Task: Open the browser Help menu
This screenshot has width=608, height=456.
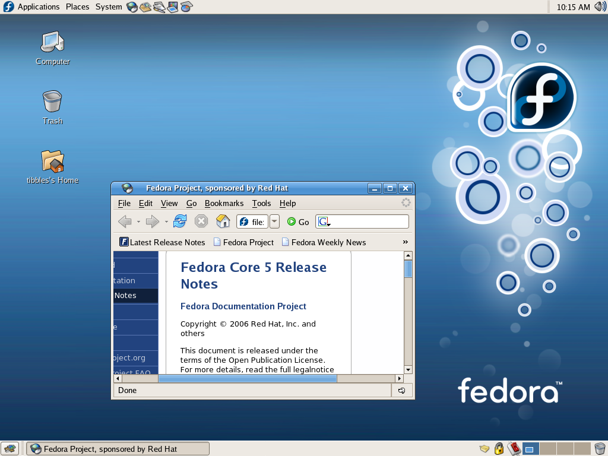Action: click(x=288, y=203)
